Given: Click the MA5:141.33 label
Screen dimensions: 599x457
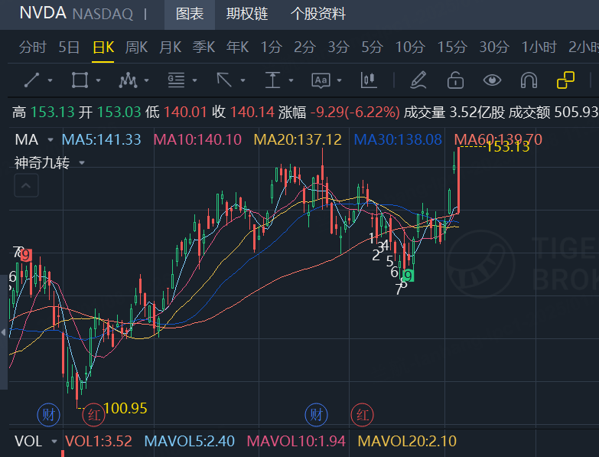Looking at the screenshot, I should click(x=101, y=139).
